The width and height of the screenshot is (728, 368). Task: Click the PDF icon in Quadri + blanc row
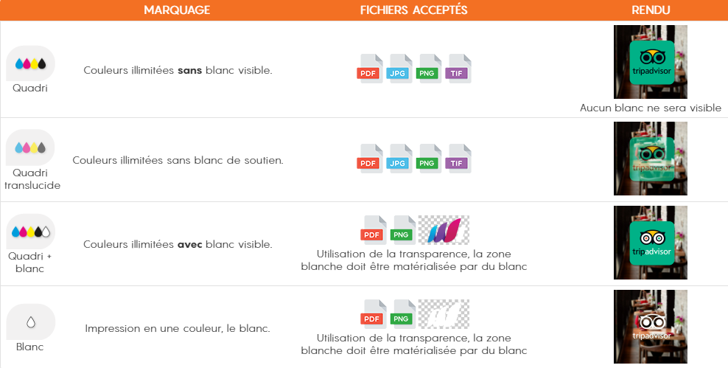374,230
